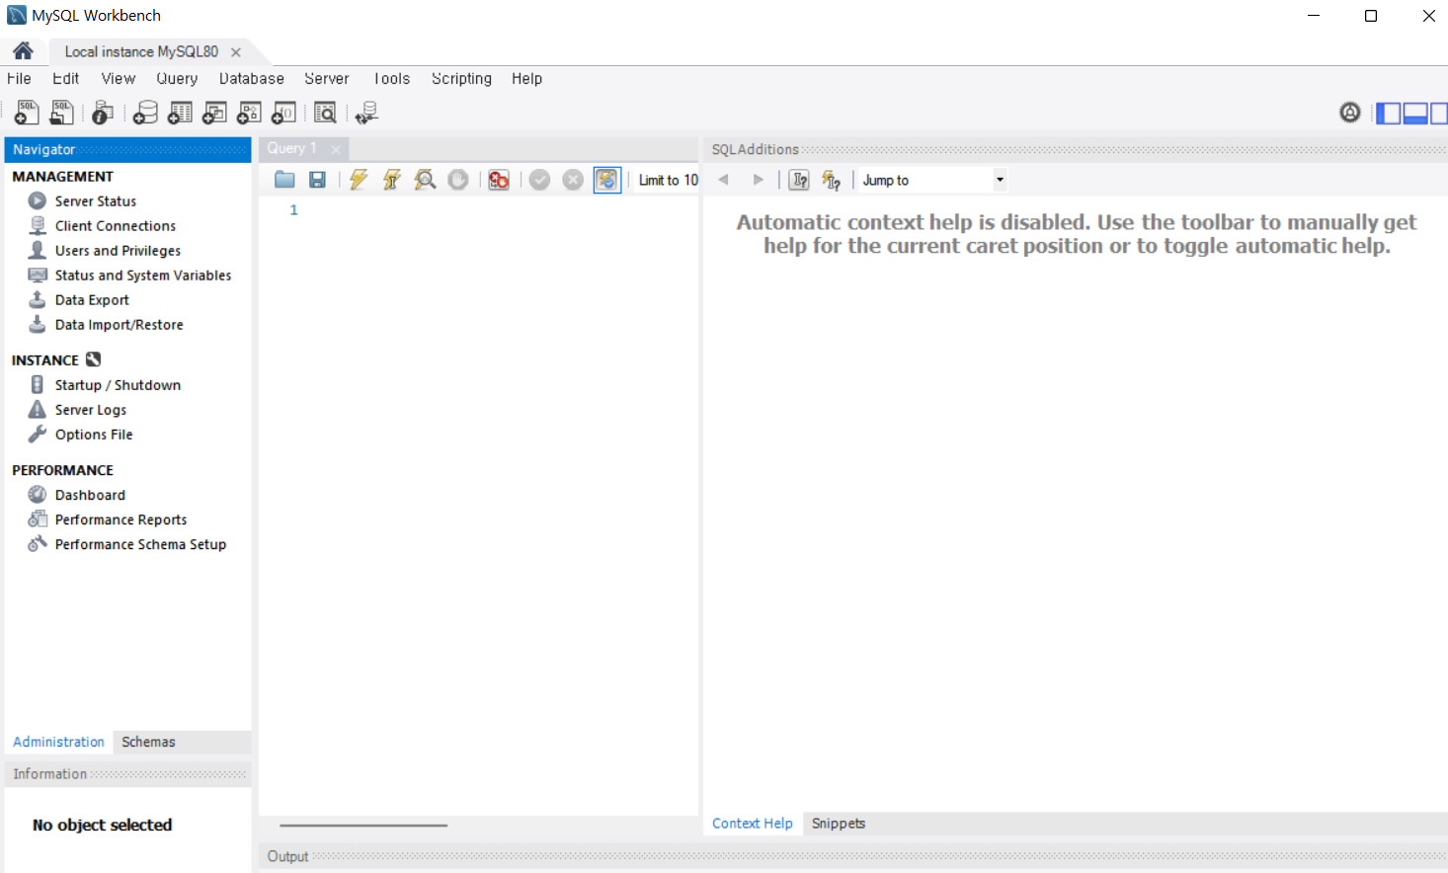Open the File menu
The image size is (1448, 873).
pos(19,79)
